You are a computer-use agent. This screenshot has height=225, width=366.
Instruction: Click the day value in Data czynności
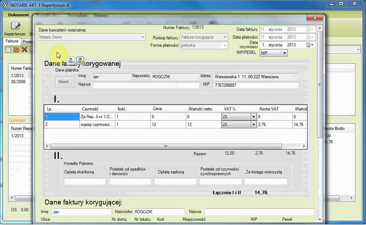[x=263, y=45]
